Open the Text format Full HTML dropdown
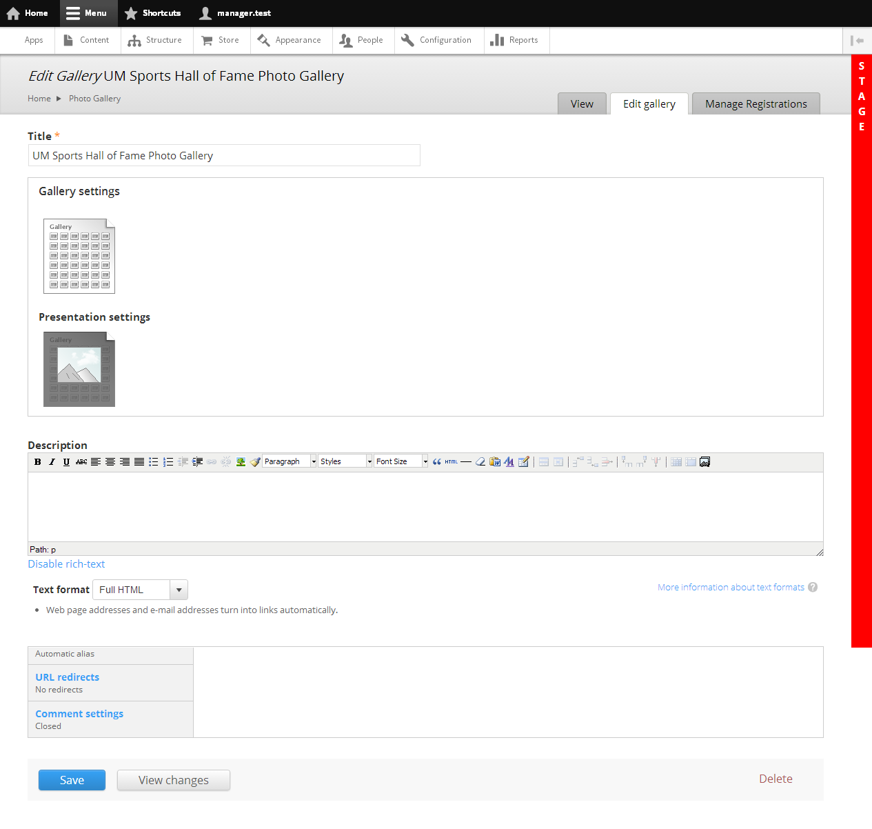872x829 pixels. click(x=140, y=590)
